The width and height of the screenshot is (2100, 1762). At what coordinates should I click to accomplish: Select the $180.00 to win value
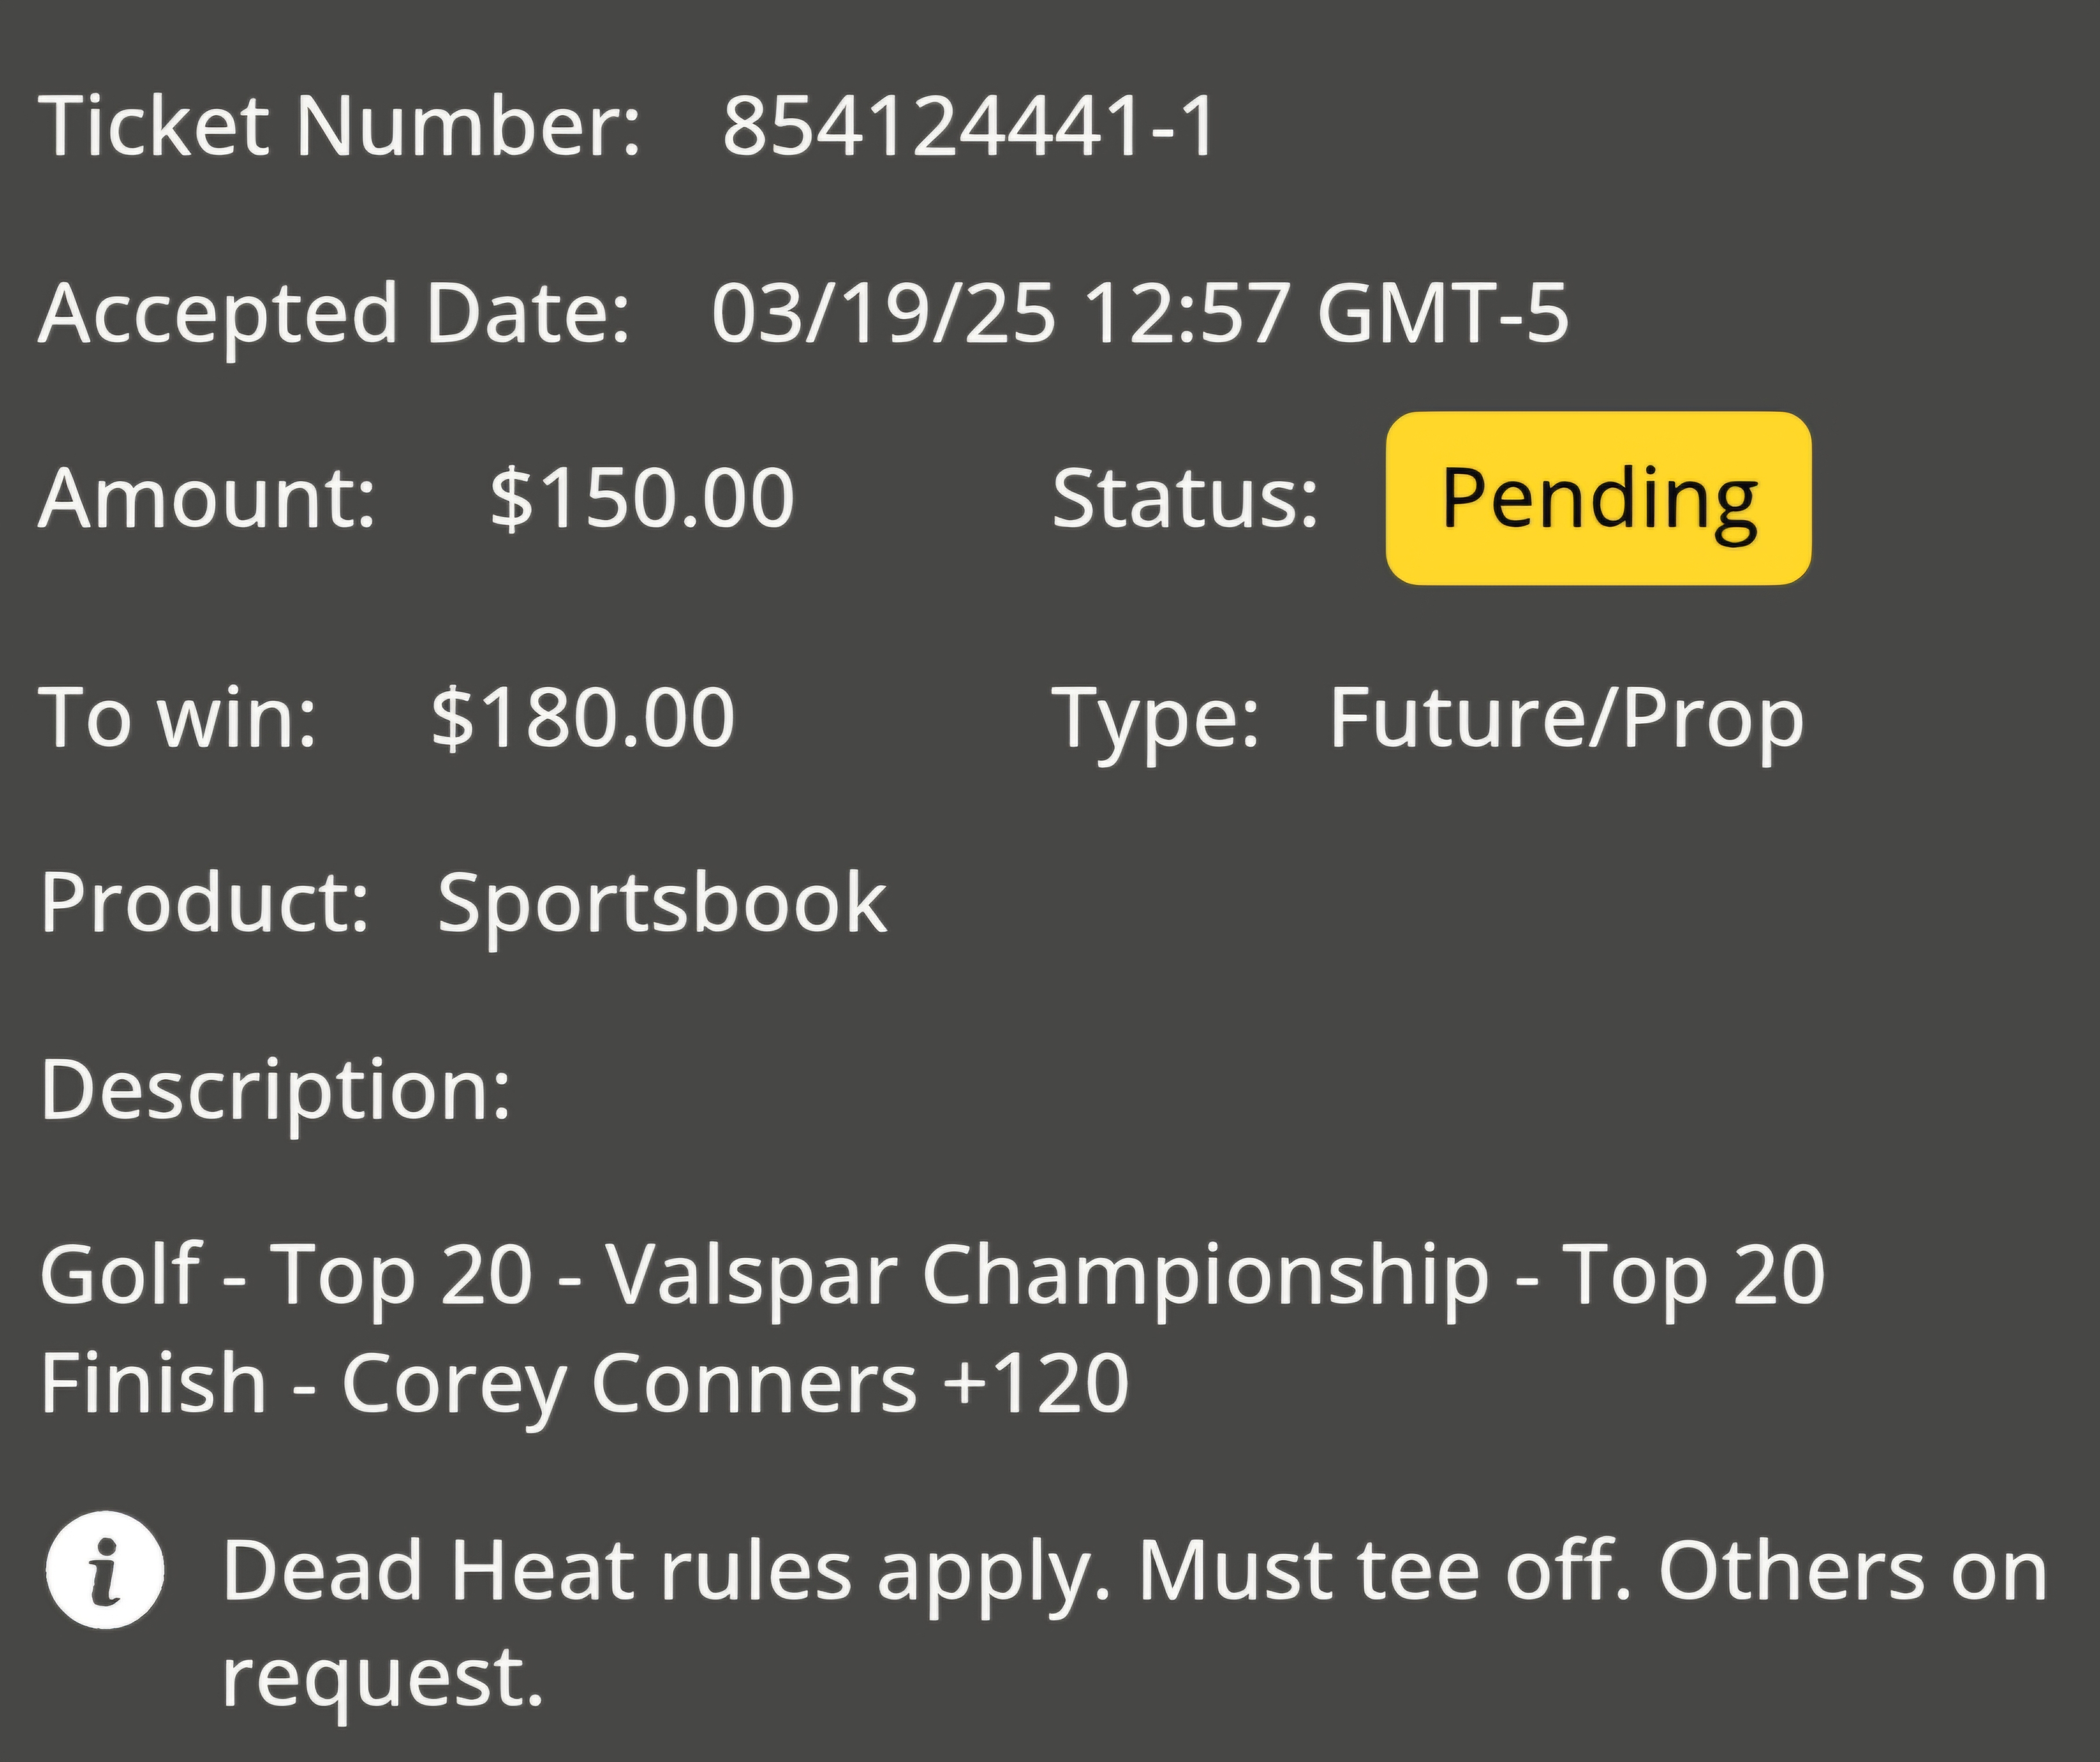(x=583, y=717)
